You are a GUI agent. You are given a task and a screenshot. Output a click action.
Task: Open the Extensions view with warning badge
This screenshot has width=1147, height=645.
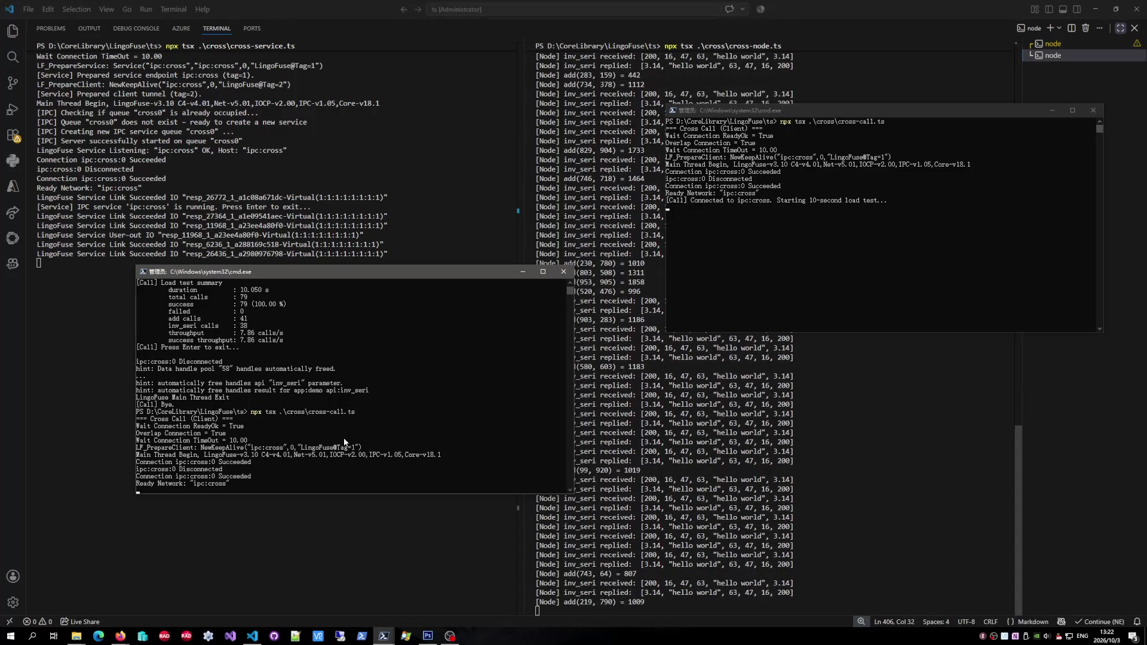coord(13,136)
